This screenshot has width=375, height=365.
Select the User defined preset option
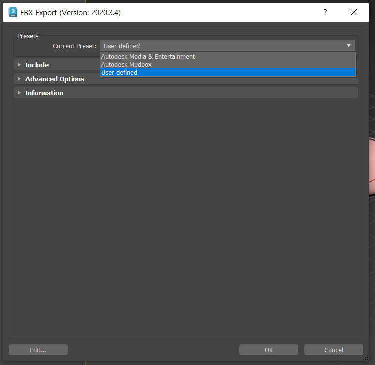227,72
